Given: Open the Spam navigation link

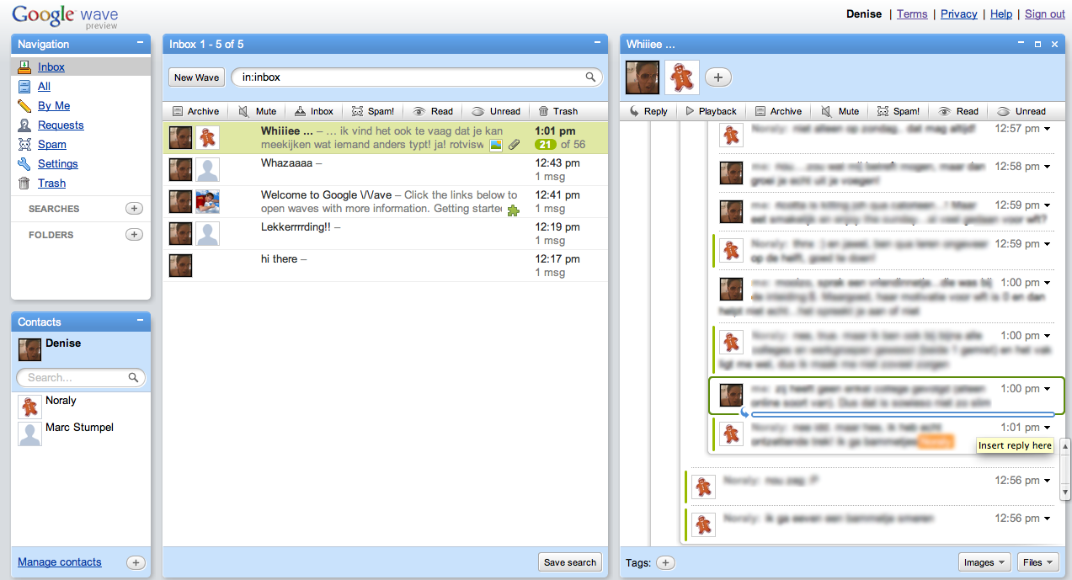Looking at the screenshot, I should click(x=52, y=145).
